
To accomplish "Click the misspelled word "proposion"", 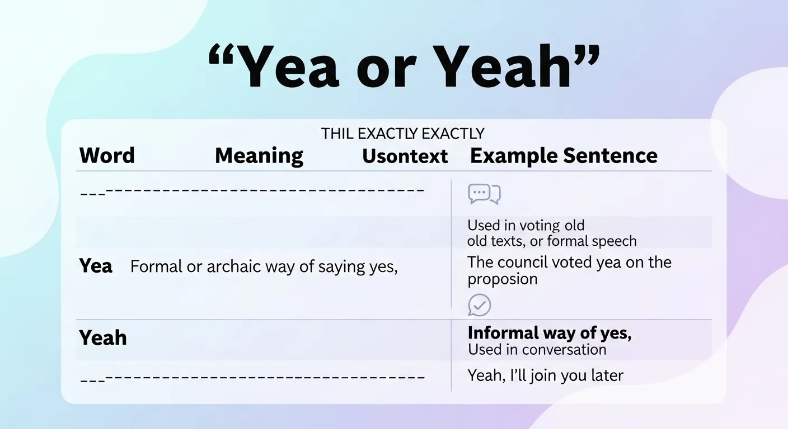I will point(502,279).
